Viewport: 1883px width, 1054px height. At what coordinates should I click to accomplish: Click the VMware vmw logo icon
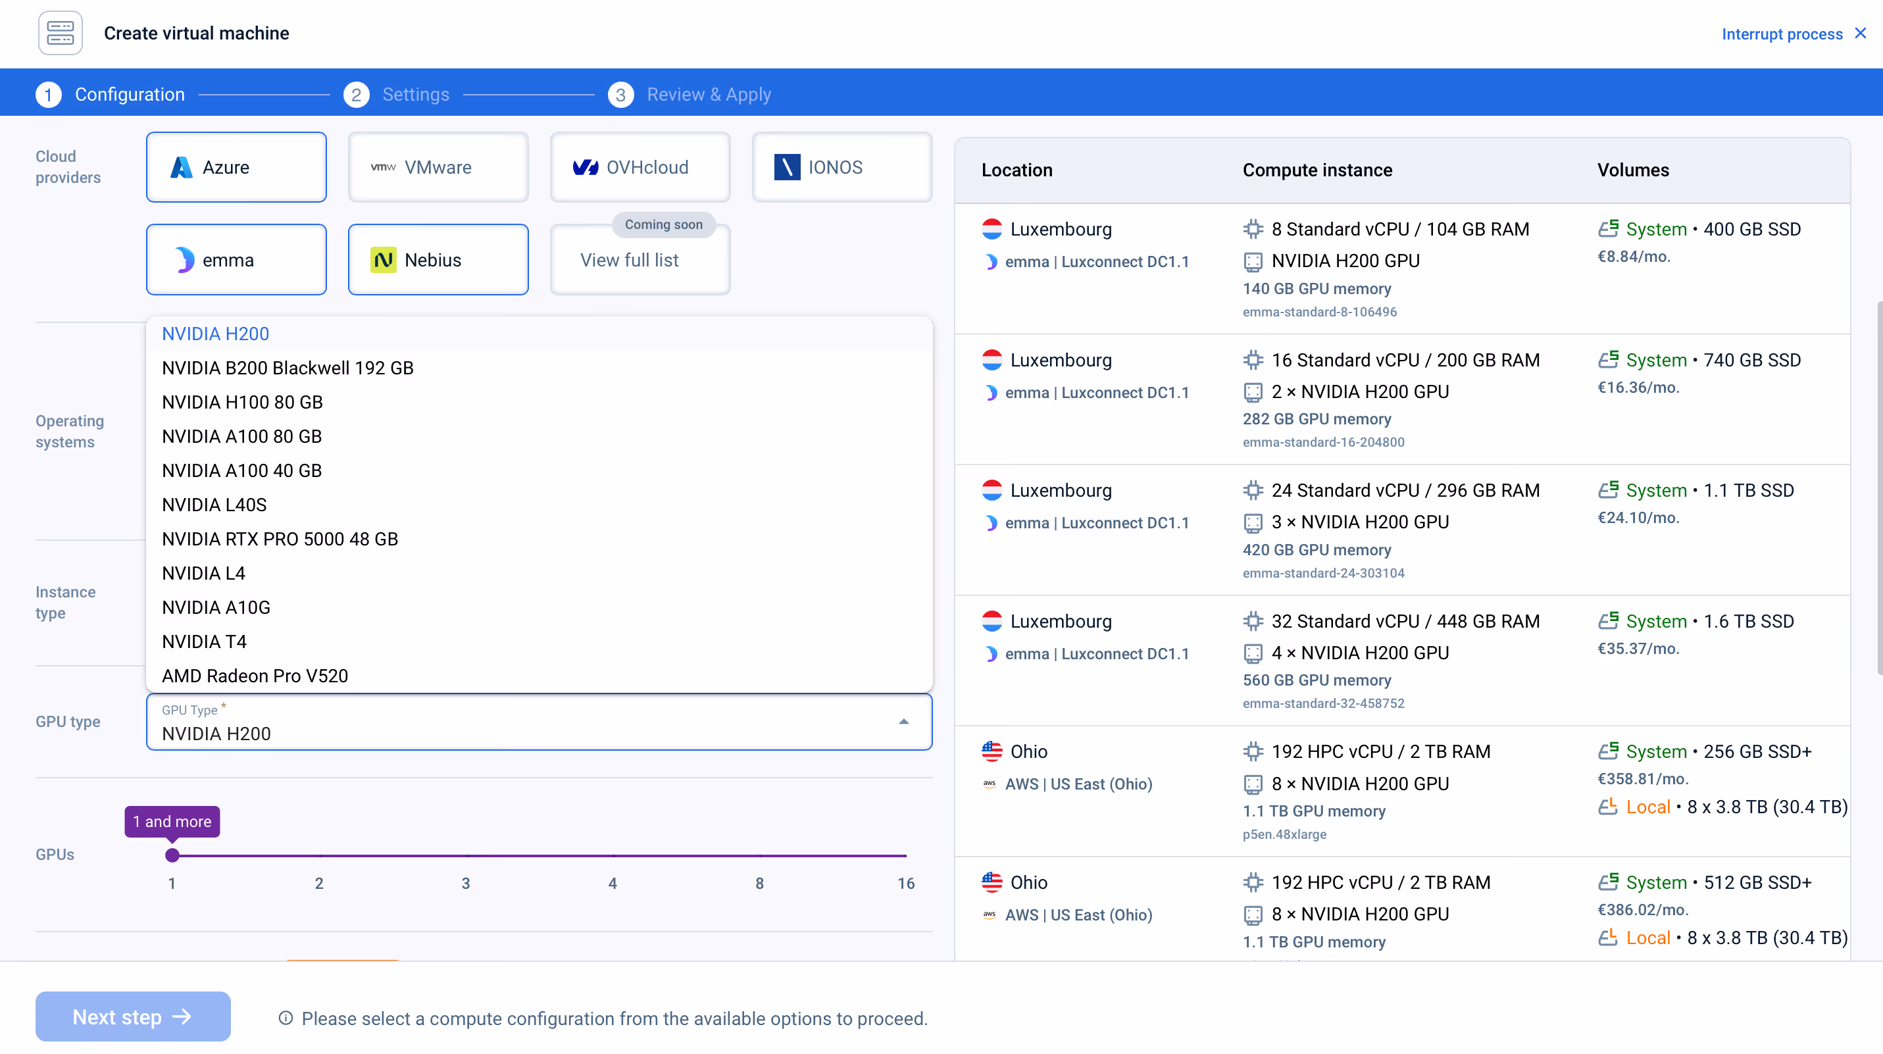pyautogui.click(x=383, y=167)
